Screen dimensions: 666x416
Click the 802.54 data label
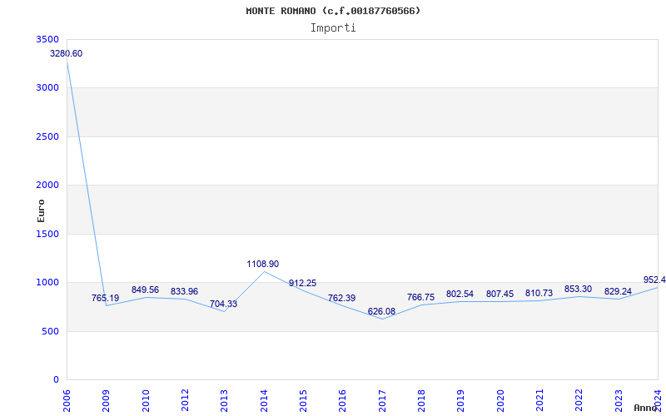[460, 295]
